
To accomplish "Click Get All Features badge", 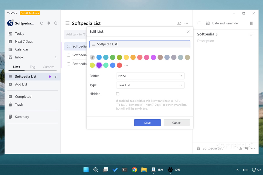I will pyautogui.click(x=30, y=13).
